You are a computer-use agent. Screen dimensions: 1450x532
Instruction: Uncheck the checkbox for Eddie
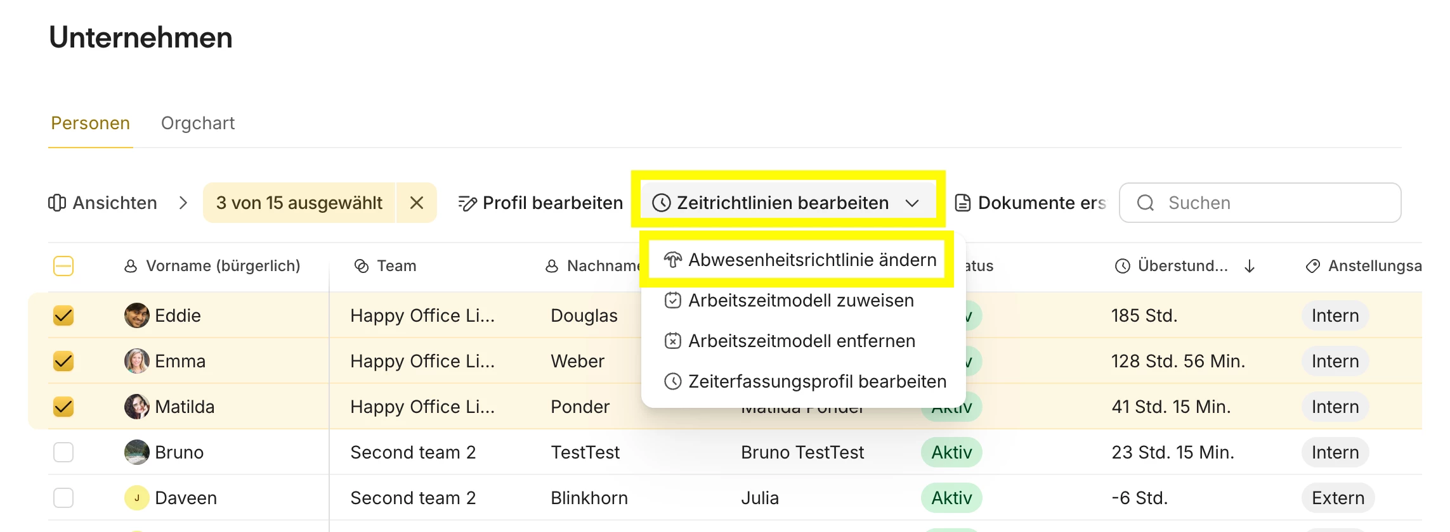click(x=63, y=315)
